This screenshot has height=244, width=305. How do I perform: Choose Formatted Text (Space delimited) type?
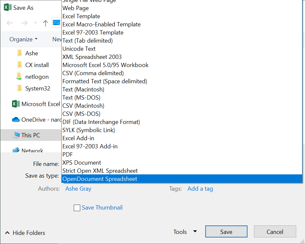point(182,81)
